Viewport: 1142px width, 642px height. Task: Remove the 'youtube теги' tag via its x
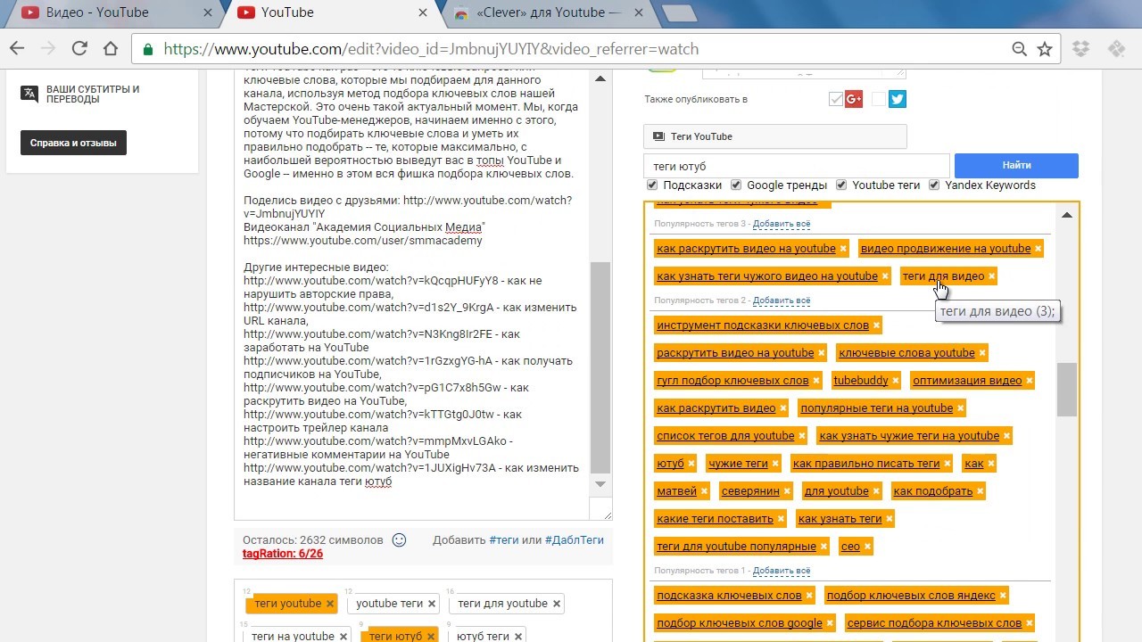[432, 604]
